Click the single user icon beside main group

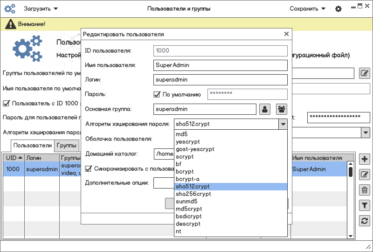[x=265, y=109]
